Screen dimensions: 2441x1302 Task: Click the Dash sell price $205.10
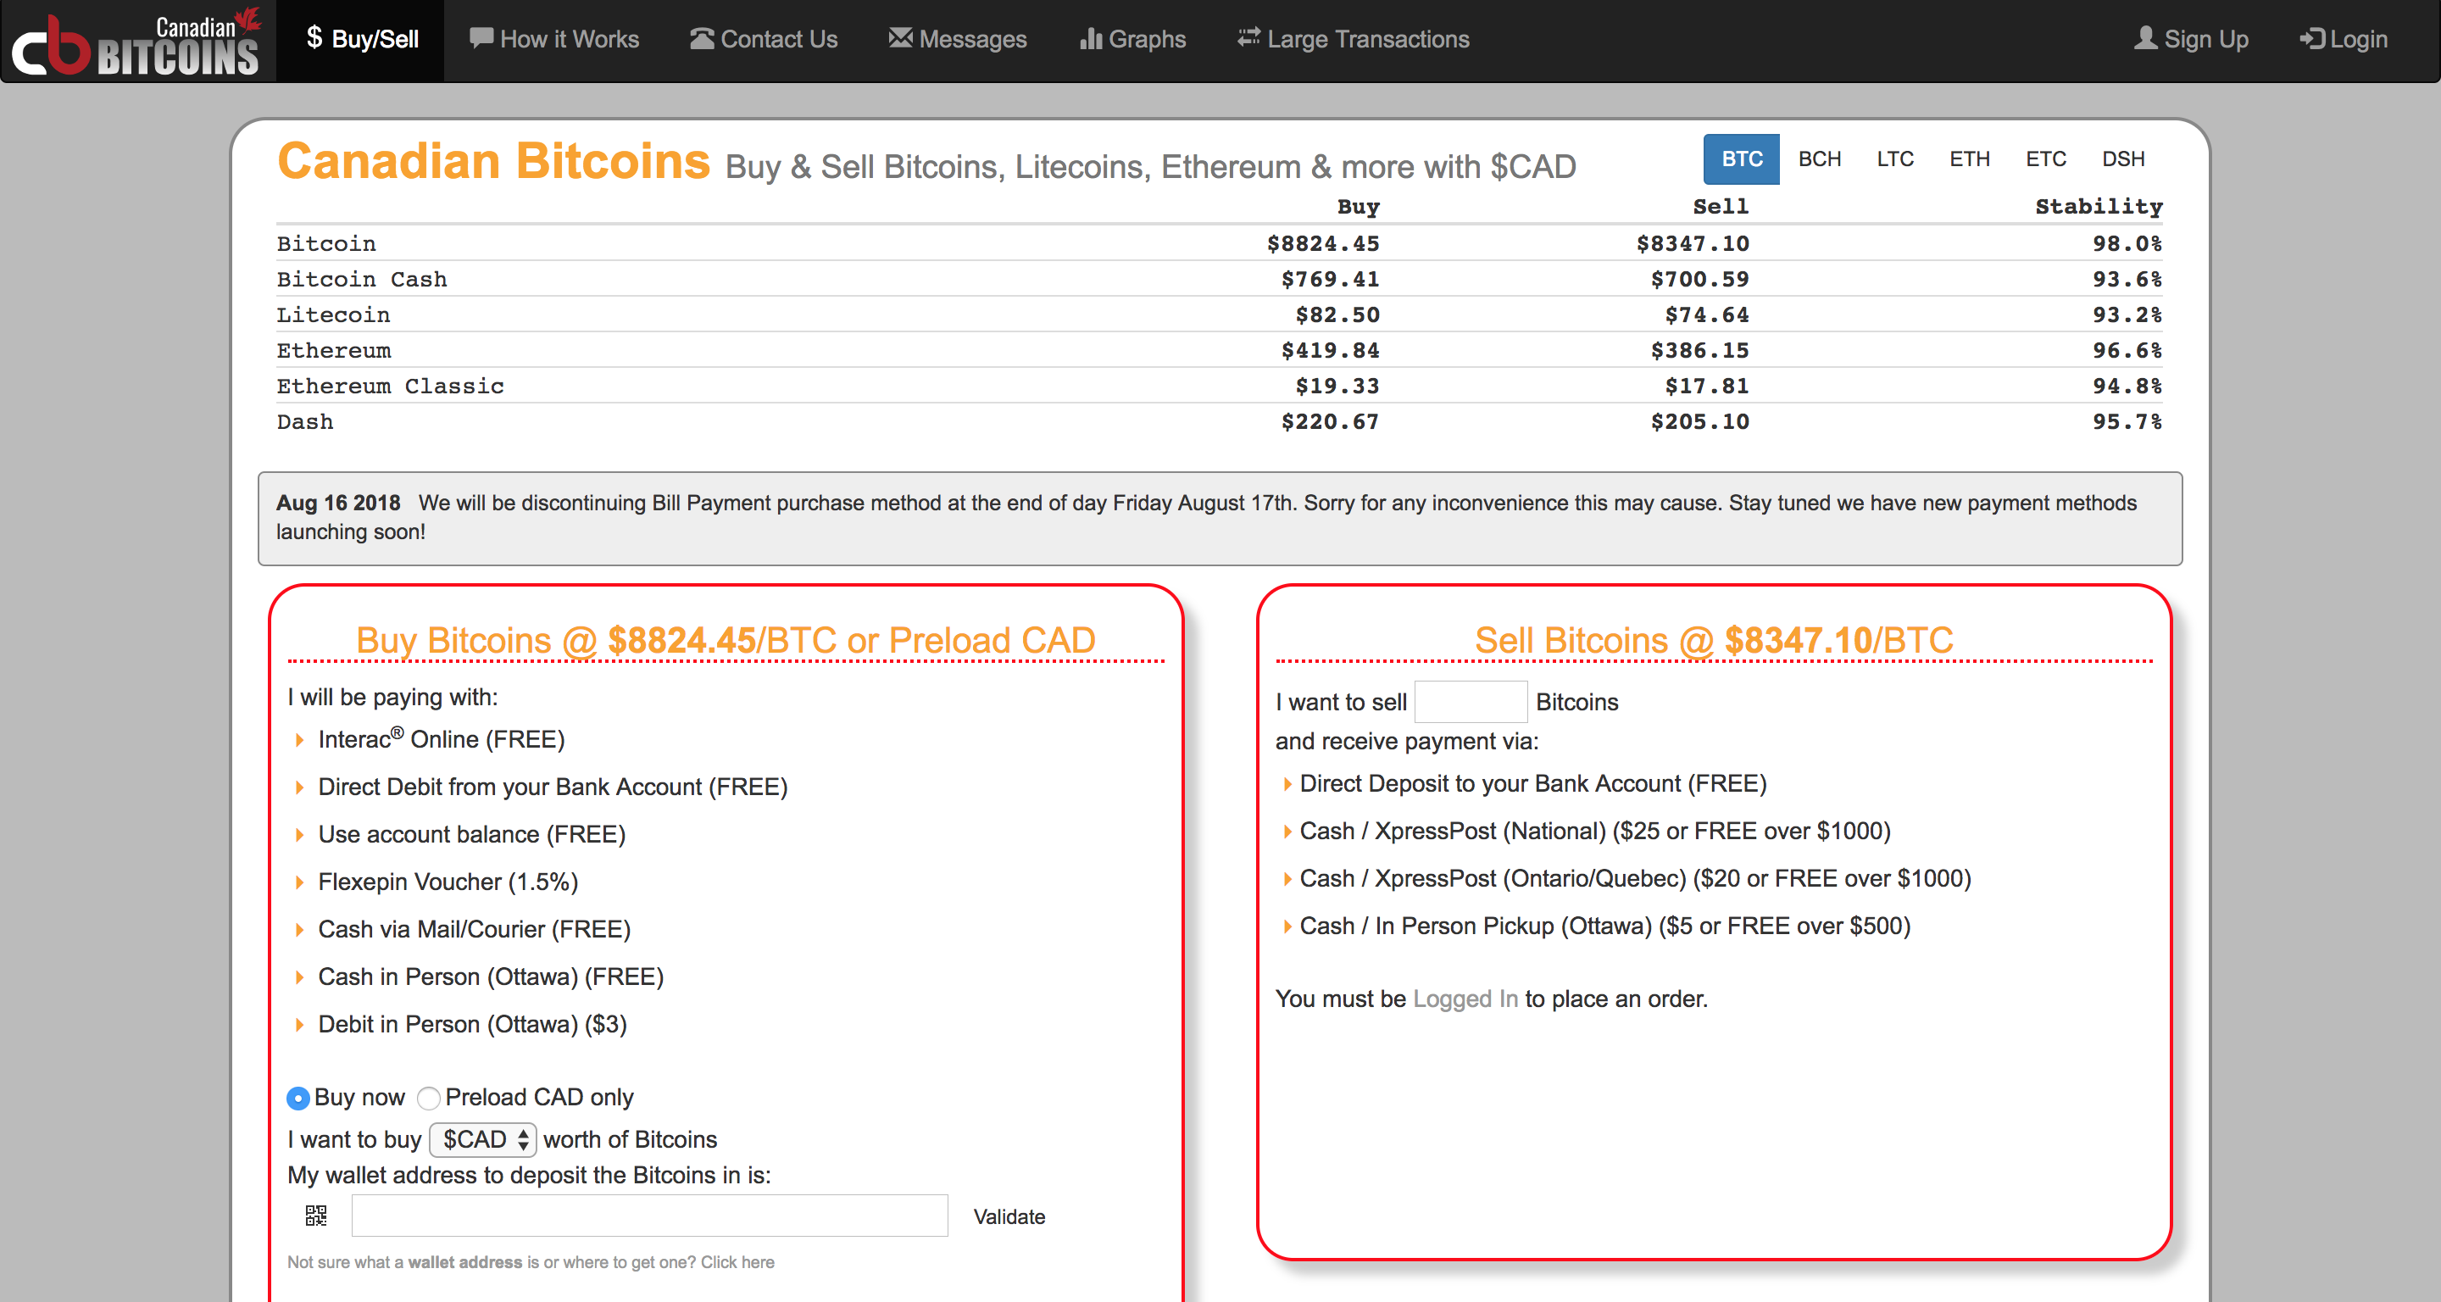pos(1700,421)
